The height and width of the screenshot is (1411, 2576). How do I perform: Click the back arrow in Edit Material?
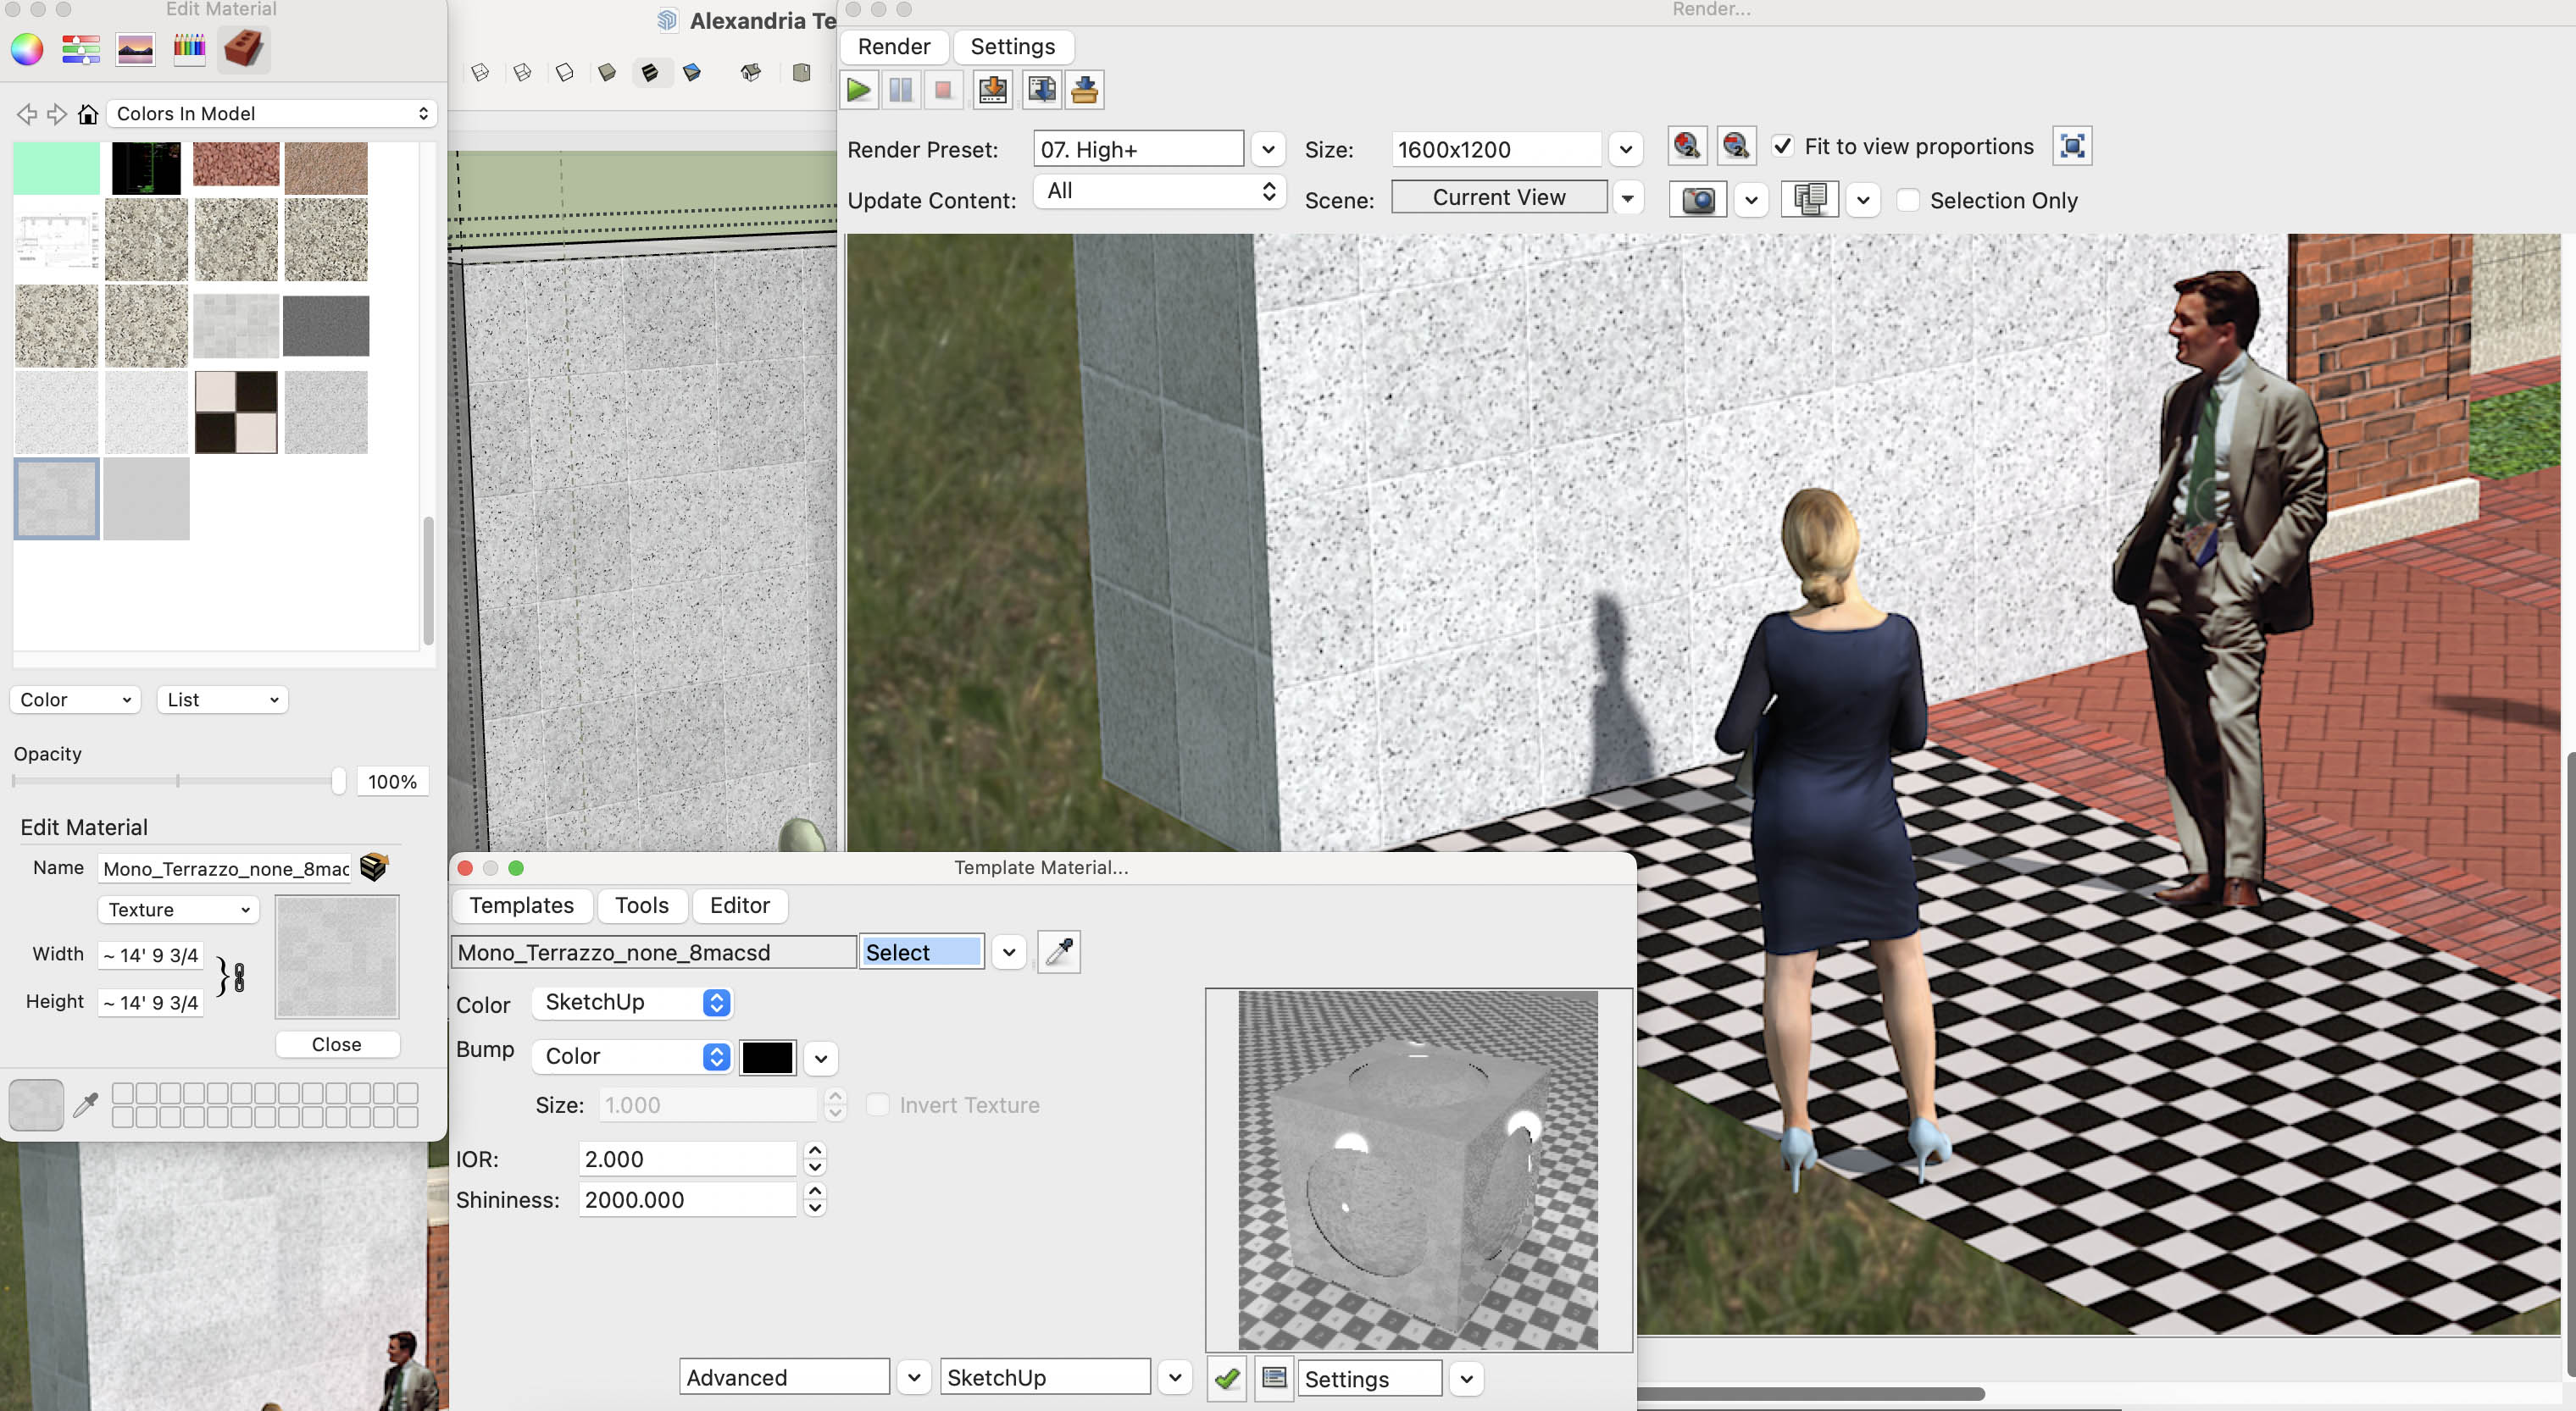tap(27, 114)
